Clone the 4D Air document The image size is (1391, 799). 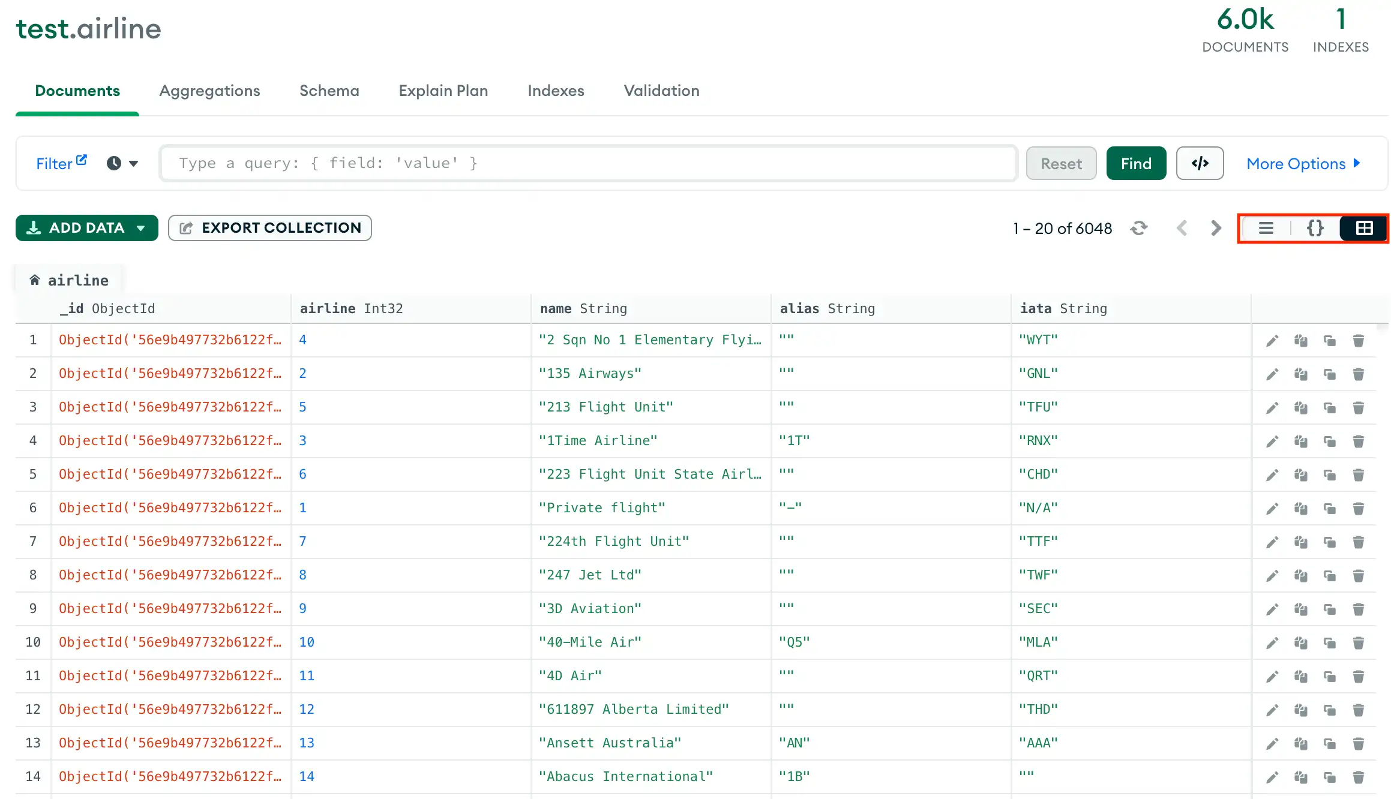1330,677
